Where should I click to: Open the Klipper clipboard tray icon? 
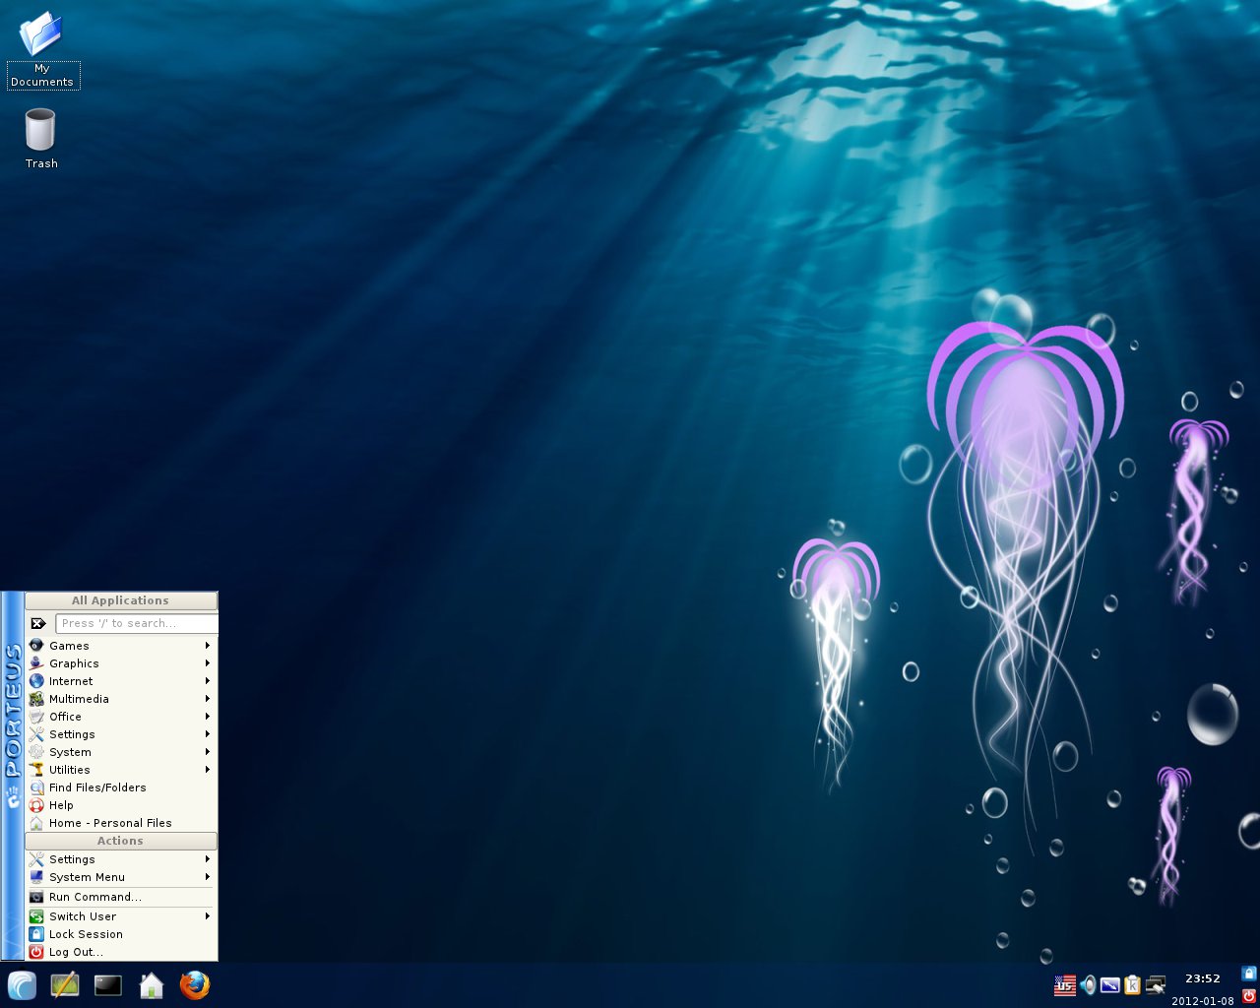pos(1132,985)
